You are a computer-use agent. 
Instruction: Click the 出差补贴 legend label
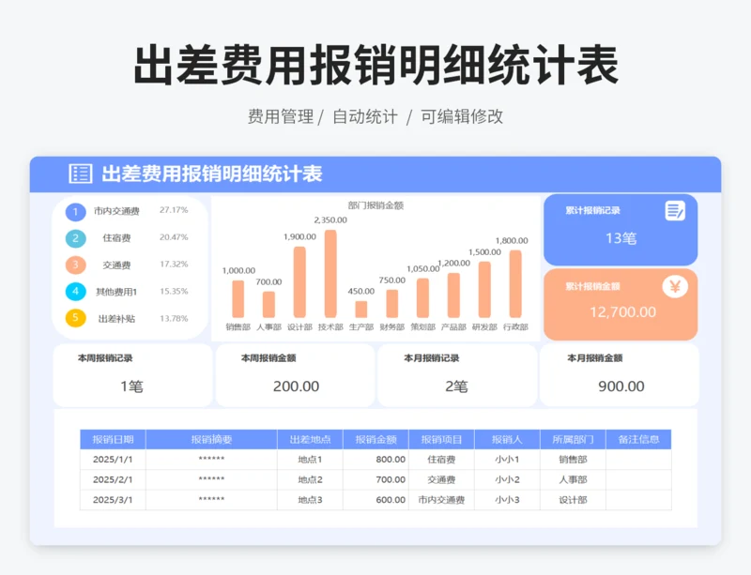click(x=116, y=318)
